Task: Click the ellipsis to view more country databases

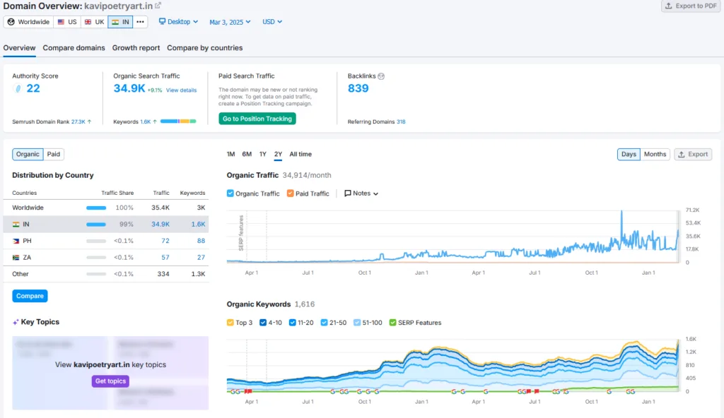Action: [141, 22]
